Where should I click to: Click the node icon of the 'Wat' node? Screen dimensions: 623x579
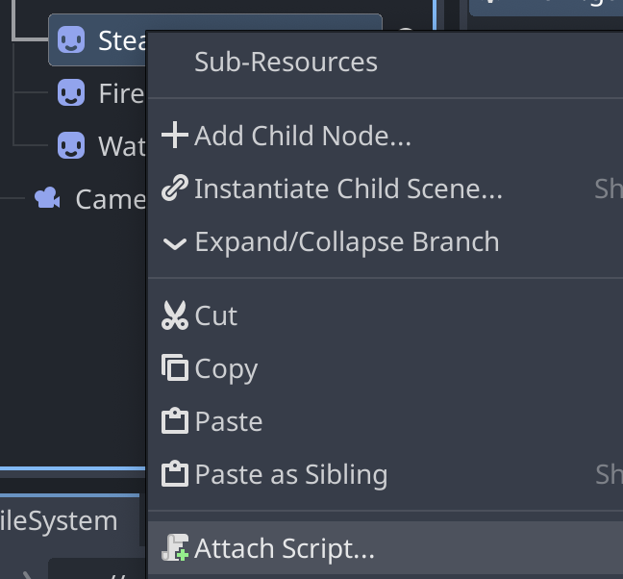coord(70,146)
